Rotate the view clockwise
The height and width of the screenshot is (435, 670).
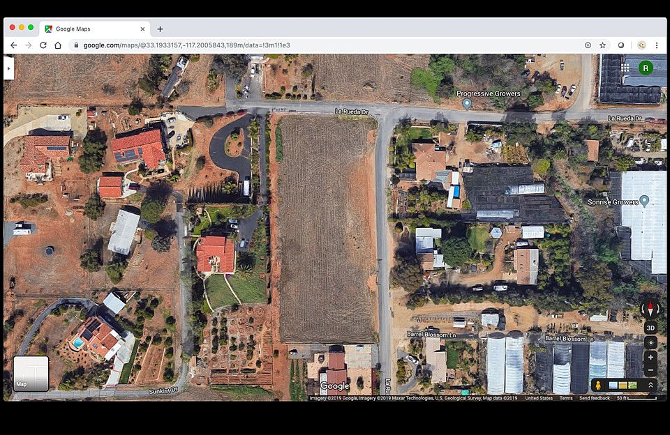658,308
